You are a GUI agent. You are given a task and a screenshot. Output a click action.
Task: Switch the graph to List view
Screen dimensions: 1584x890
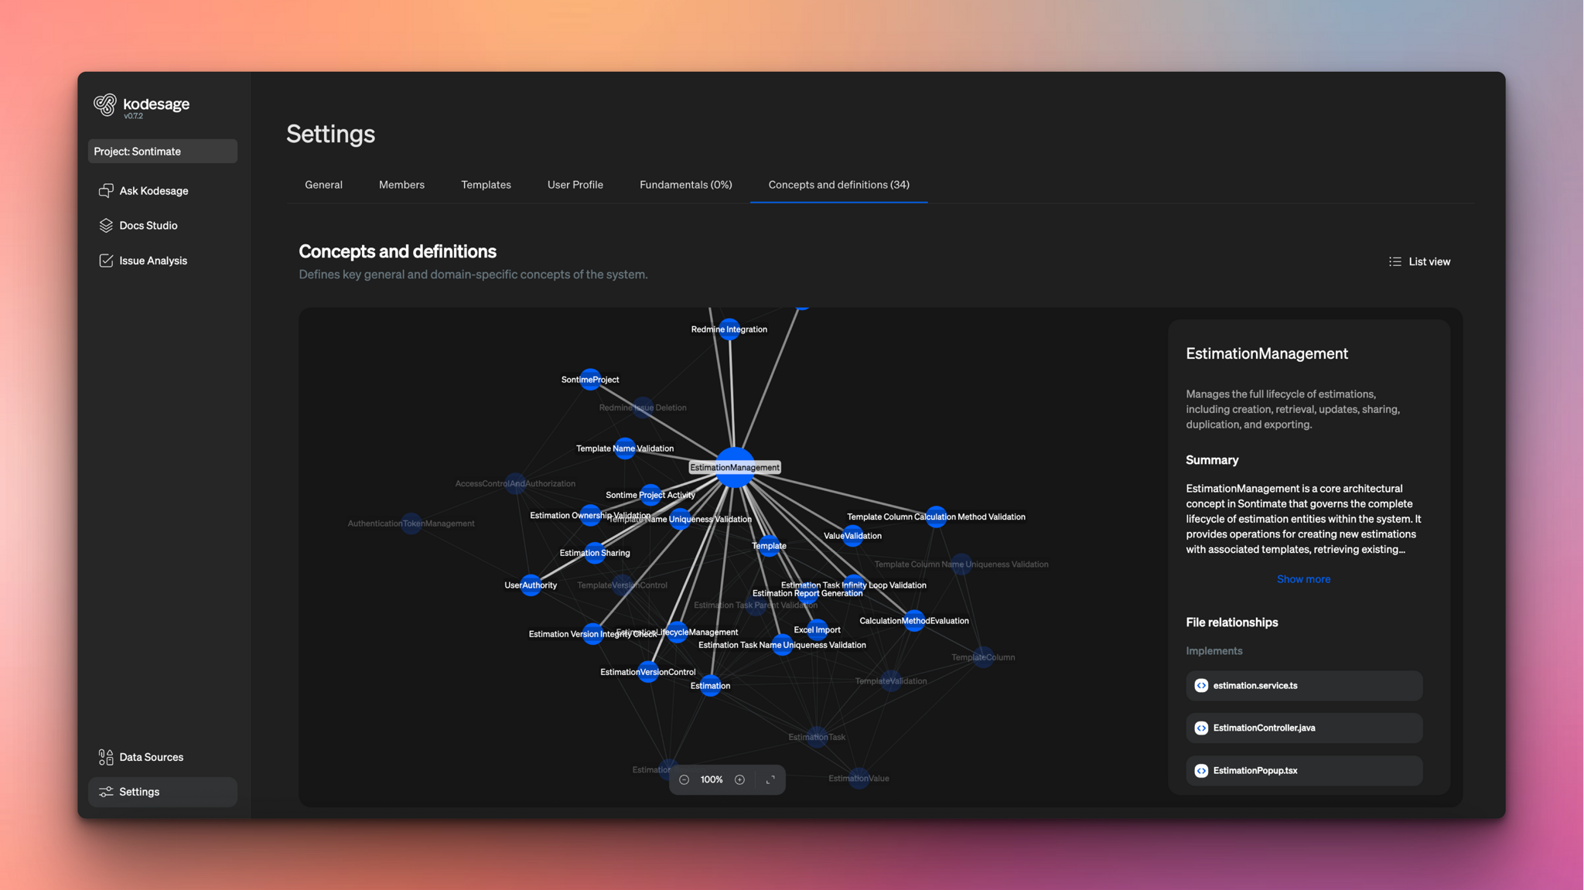pos(1419,261)
